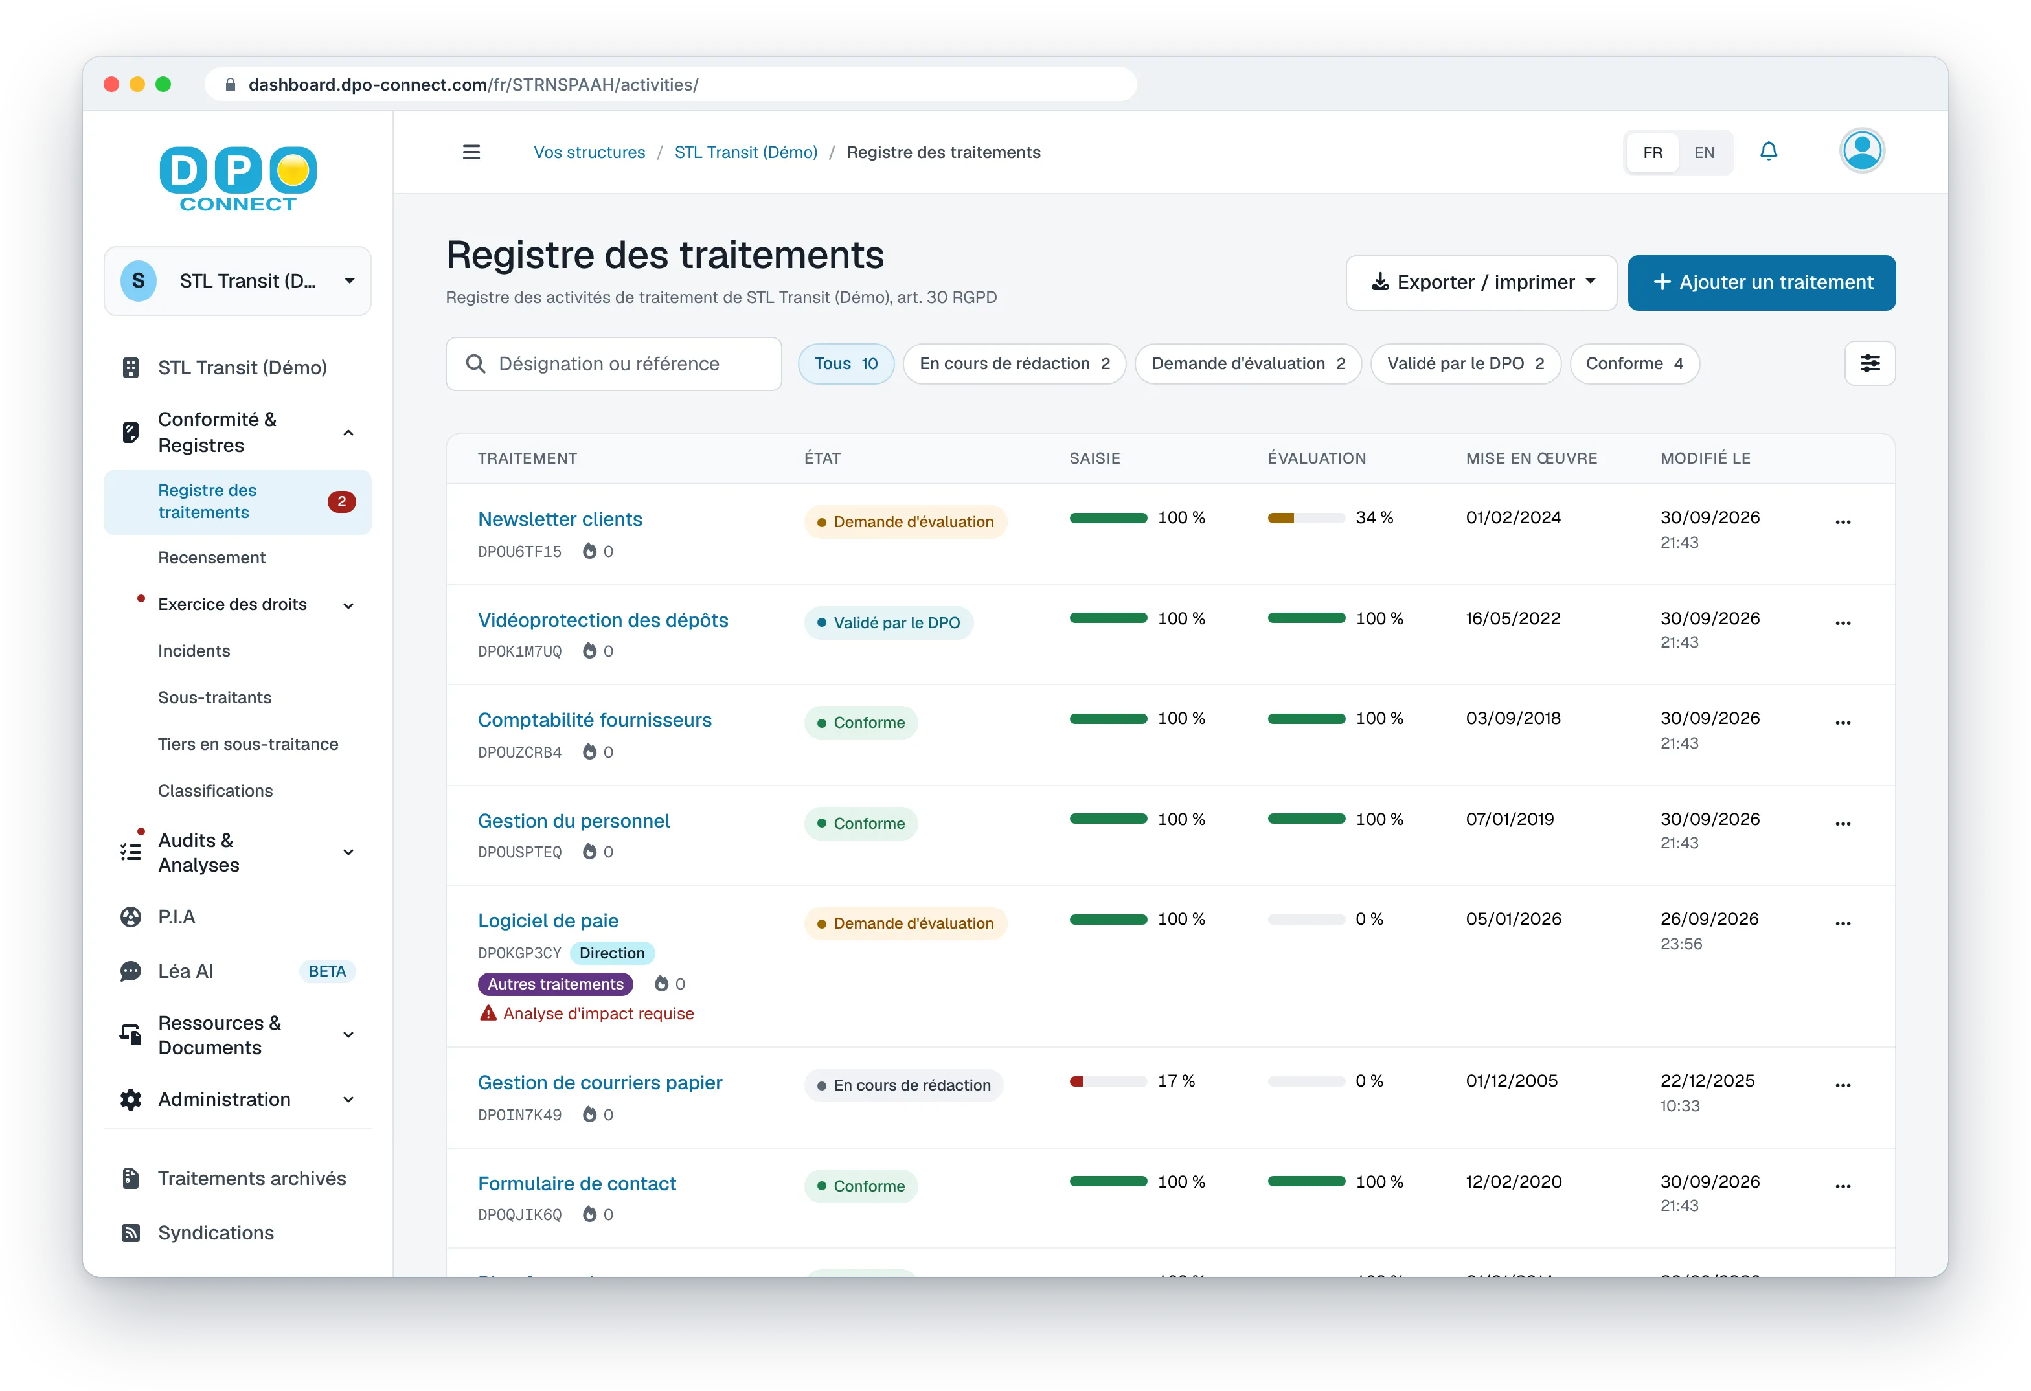Open the actions menu for Logiciel de paie

(1843, 923)
